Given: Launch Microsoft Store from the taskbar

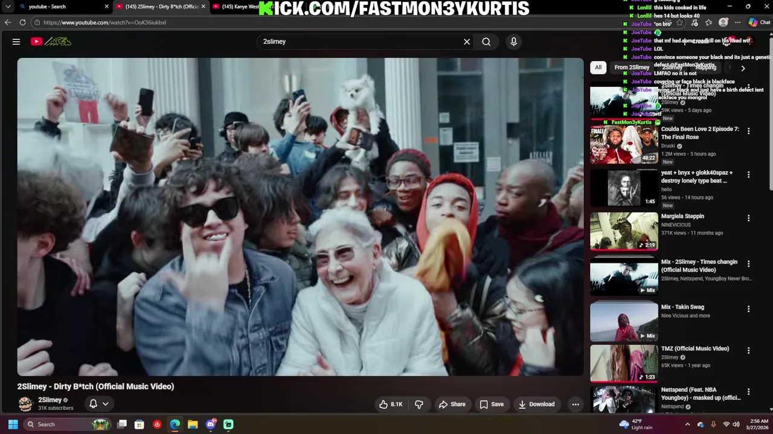Looking at the screenshot, I should [140, 424].
